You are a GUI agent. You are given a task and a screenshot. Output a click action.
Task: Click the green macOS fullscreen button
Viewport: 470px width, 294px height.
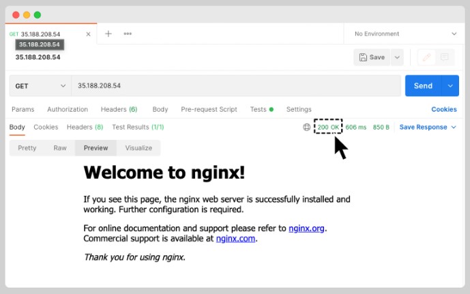pos(38,15)
